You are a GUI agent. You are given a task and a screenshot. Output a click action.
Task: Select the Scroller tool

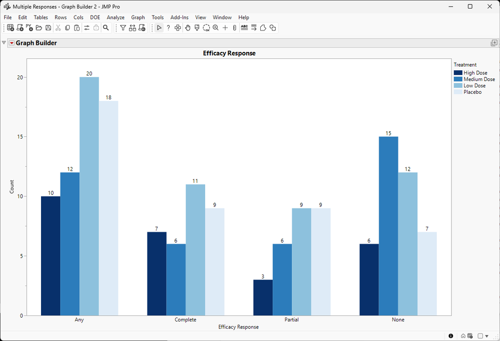tap(234, 28)
